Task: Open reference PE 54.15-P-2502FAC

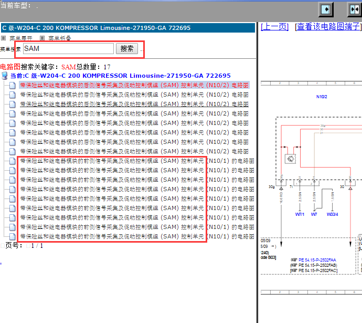Action: coord(318,270)
